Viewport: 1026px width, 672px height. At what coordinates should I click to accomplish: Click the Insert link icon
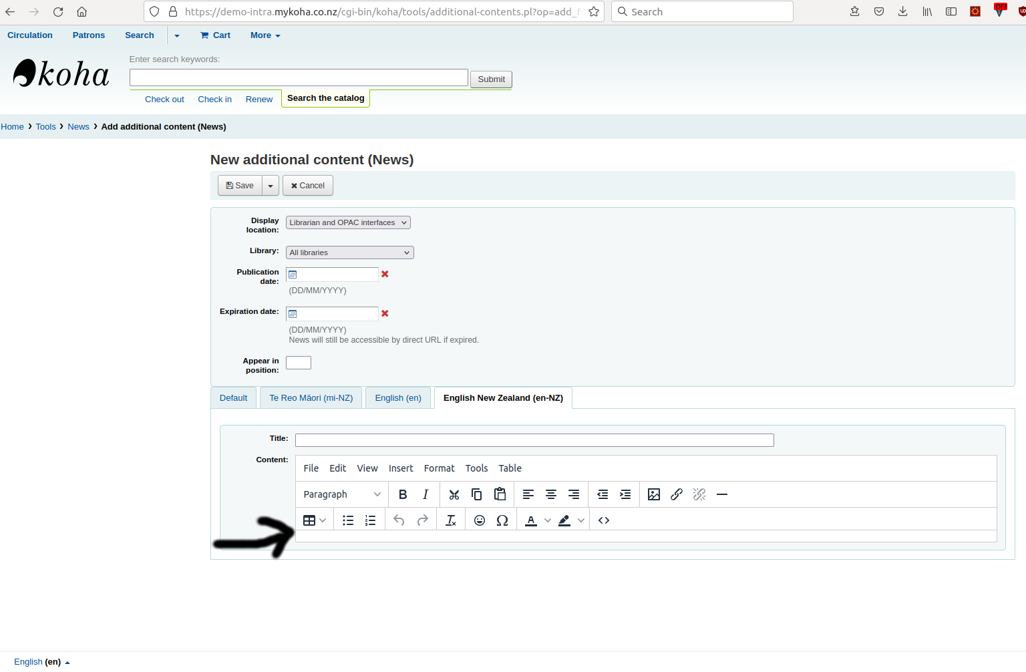[677, 494]
